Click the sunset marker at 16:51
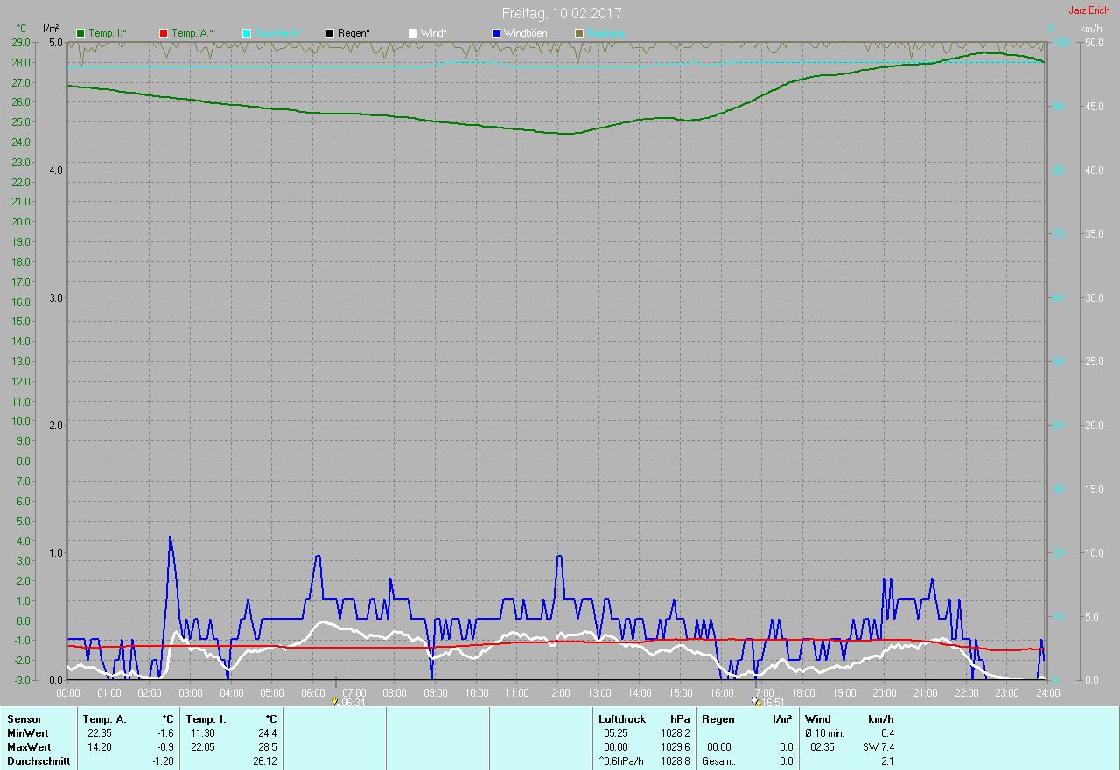This screenshot has height=770, width=1120. (x=757, y=701)
